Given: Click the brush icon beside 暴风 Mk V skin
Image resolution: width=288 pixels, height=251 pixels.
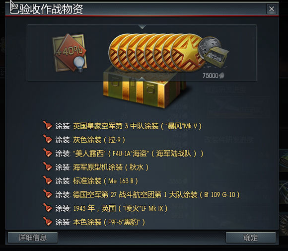Looking at the screenshot, I should click(47, 126).
